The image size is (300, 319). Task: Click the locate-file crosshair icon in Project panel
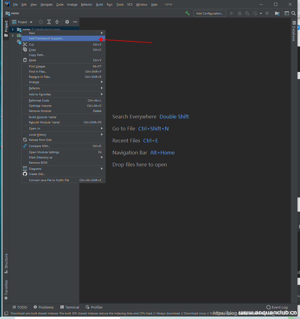41,22
